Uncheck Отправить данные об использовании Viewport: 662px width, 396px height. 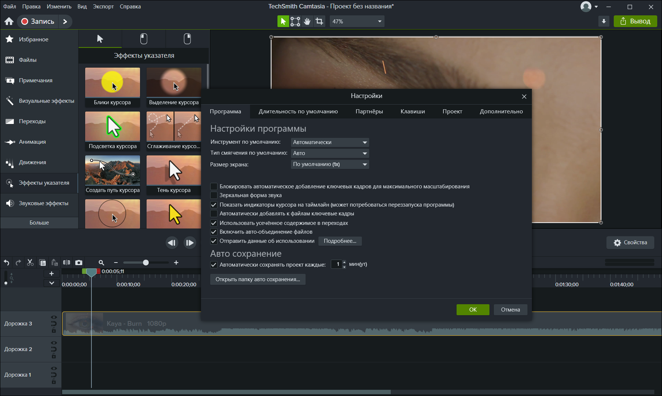[x=214, y=241]
